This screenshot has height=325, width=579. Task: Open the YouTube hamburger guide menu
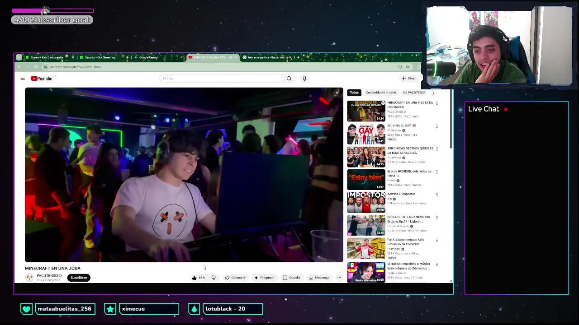23,79
